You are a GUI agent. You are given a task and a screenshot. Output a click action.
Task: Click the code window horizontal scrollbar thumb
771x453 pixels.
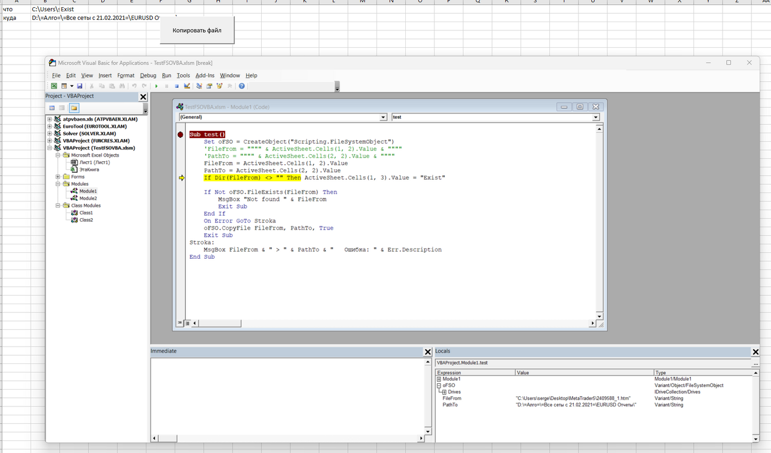coord(220,323)
